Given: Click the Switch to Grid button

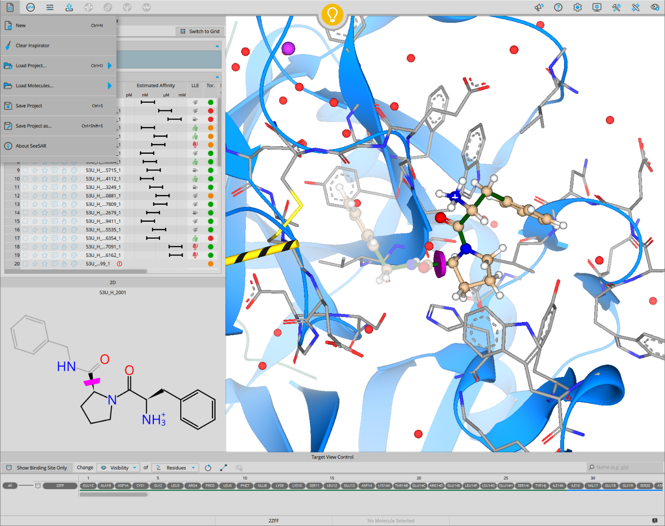Looking at the screenshot, I should (200, 31).
